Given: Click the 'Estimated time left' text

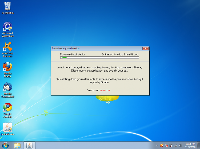Looking at the screenshot, I should [120, 55].
